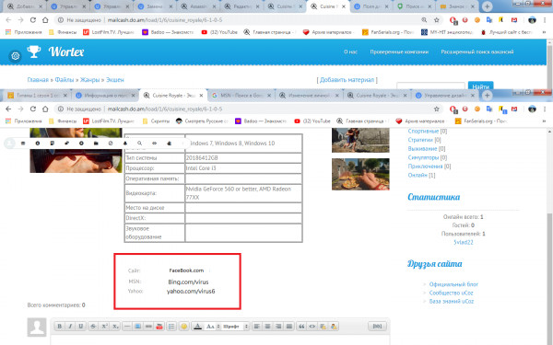
Task: Click the Wortex trophy logo
Action: [34, 52]
